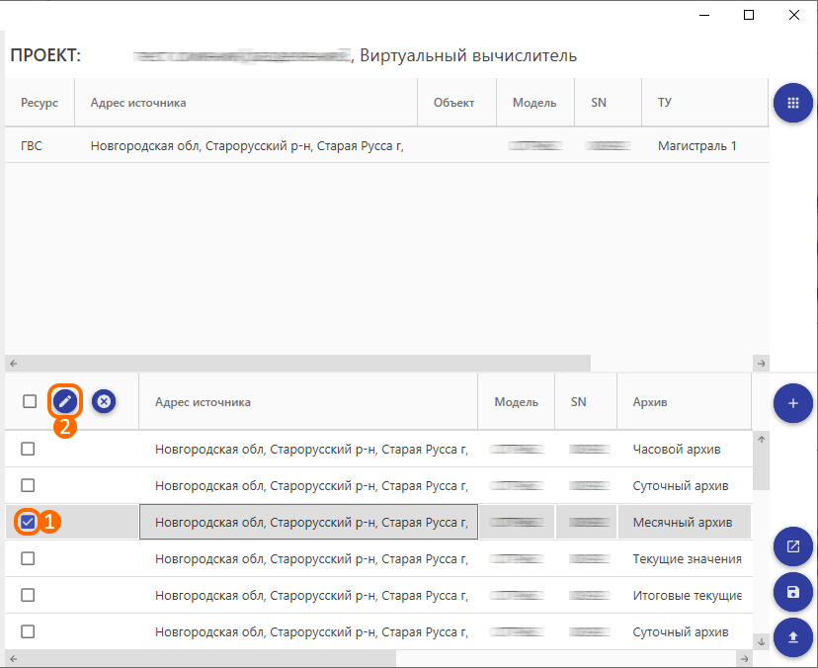Click upper table Модель column header
The height and width of the screenshot is (668, 818).
coord(535,103)
